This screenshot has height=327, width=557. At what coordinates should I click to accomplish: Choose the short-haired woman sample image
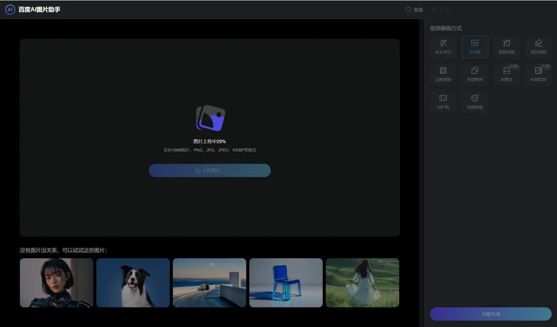tap(57, 283)
